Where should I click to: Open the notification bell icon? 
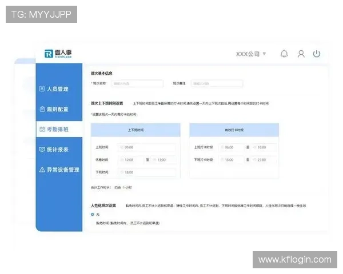284,54
